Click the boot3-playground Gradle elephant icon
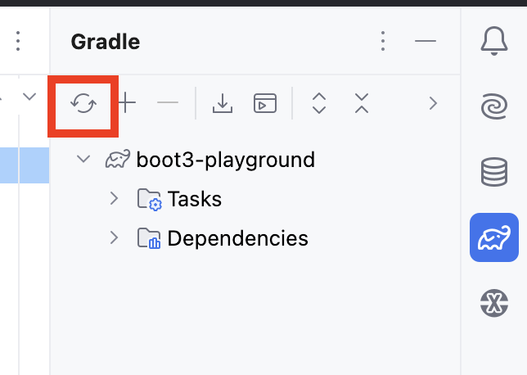 [x=118, y=159]
